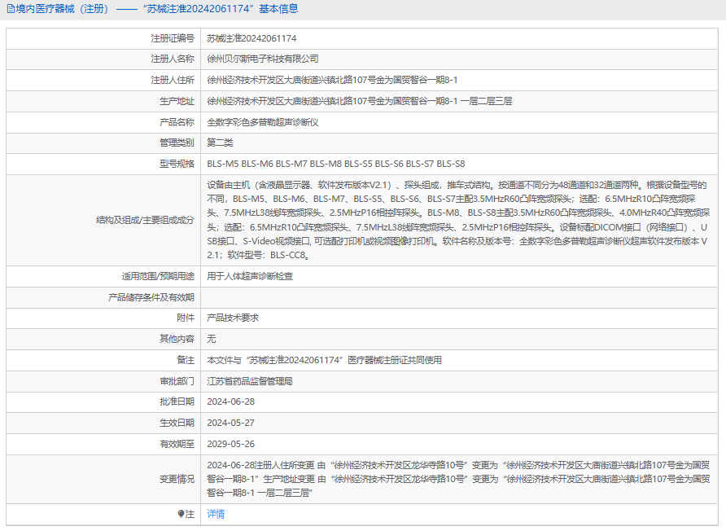This screenshot has height=531, width=726.
Task: Click the 产品名称 label
Action: tap(177, 122)
